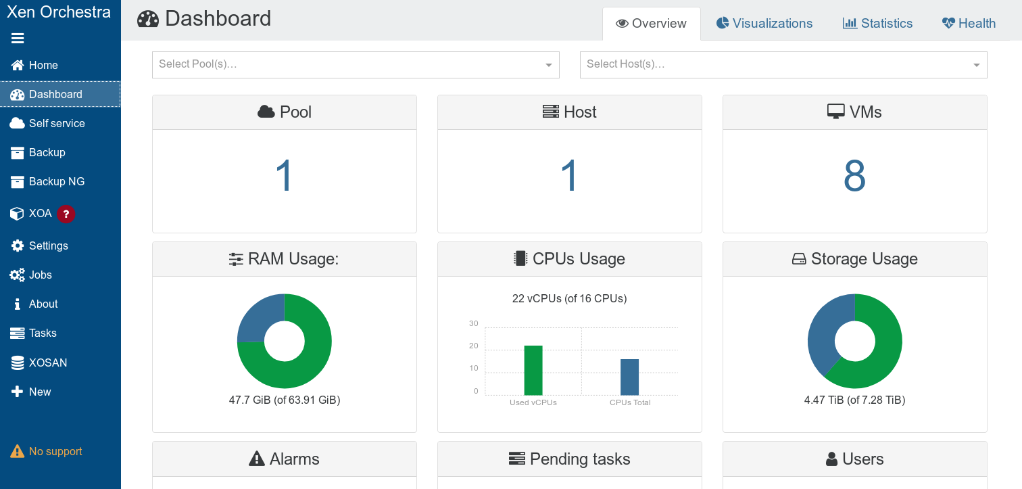The width and height of the screenshot is (1022, 489).
Task: Click the Alarms card heading
Action: [284, 459]
